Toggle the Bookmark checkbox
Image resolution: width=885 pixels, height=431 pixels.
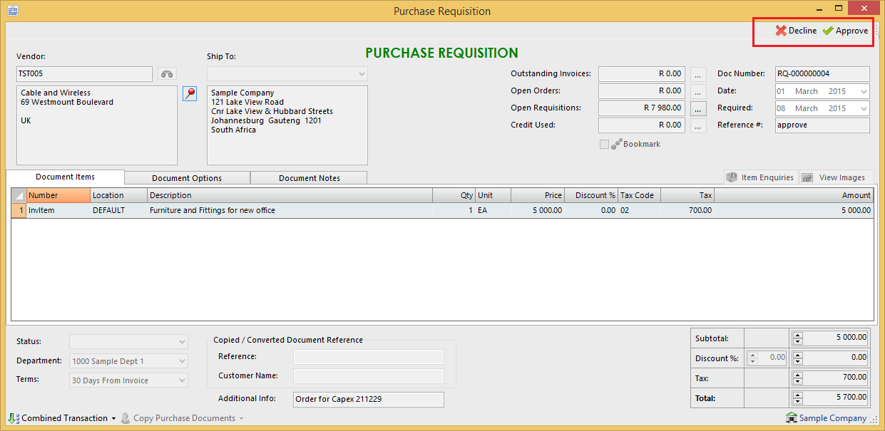pyautogui.click(x=605, y=144)
